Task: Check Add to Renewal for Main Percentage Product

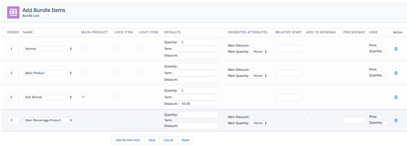Action: 308,120
